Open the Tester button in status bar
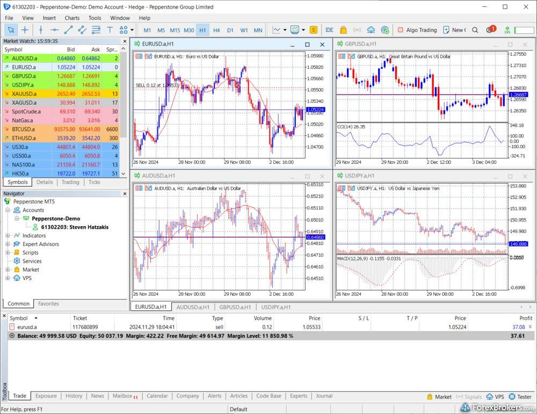Image resolution: width=537 pixels, height=414 pixels. [x=520, y=397]
